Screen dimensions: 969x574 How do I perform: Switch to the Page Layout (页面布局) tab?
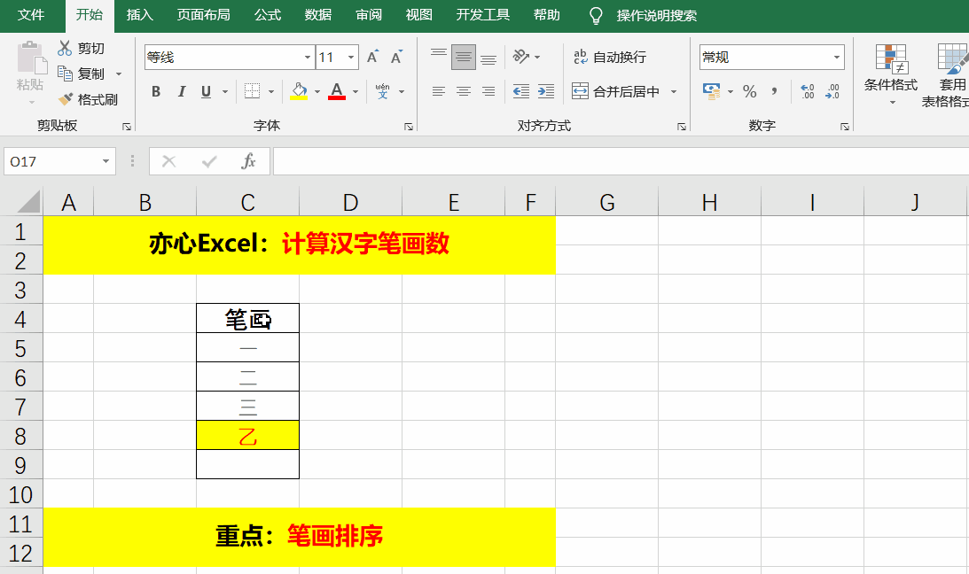(x=203, y=15)
